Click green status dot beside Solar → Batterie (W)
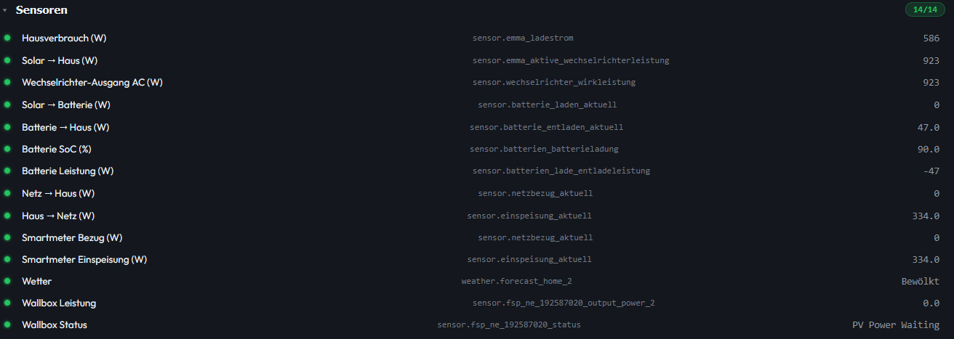This screenshot has height=339, width=954. click(x=7, y=105)
